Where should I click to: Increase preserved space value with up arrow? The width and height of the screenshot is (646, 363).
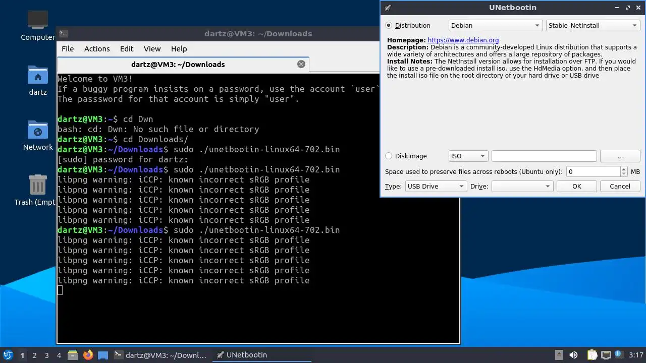coord(624,169)
